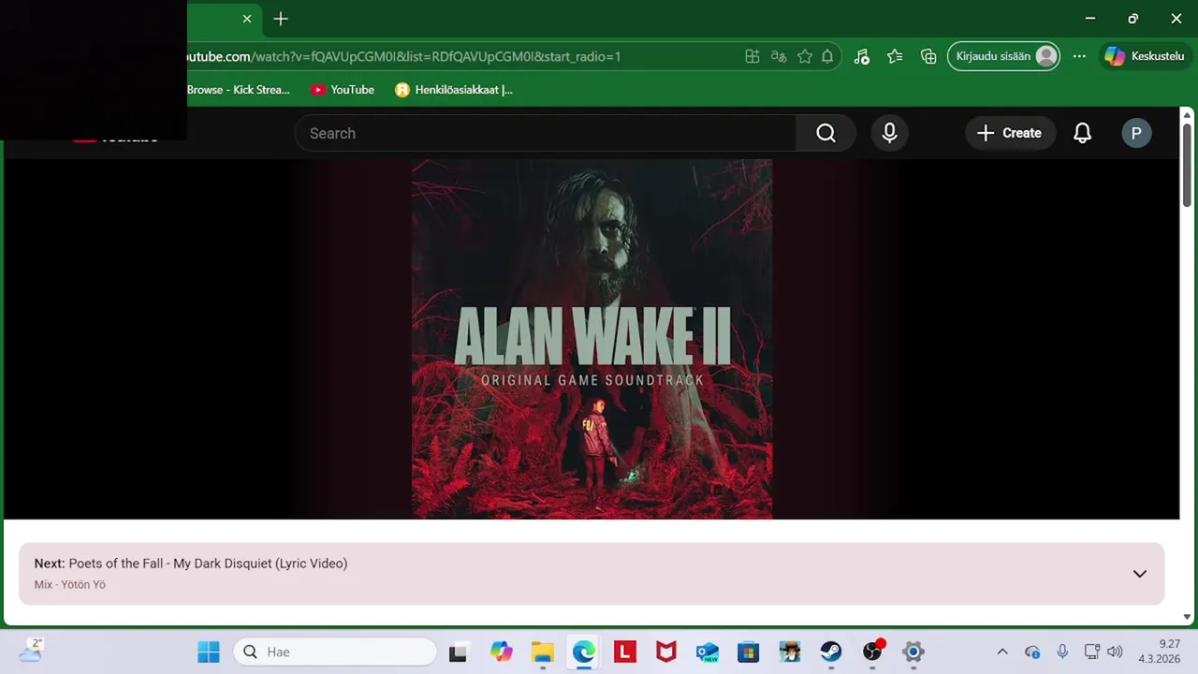This screenshot has width=1198, height=674.
Task: Click the scrollbar down arrow
Action: [1187, 617]
